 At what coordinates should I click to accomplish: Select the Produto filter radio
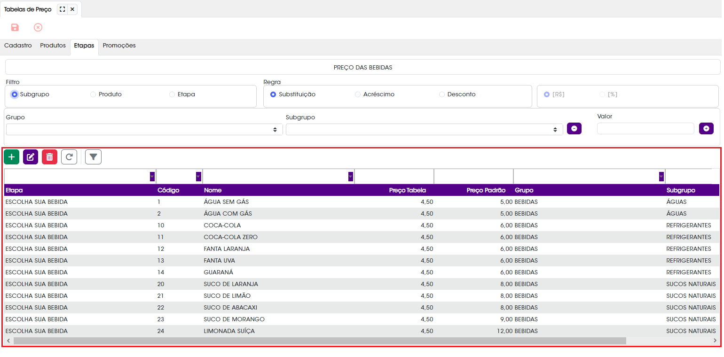tap(93, 94)
